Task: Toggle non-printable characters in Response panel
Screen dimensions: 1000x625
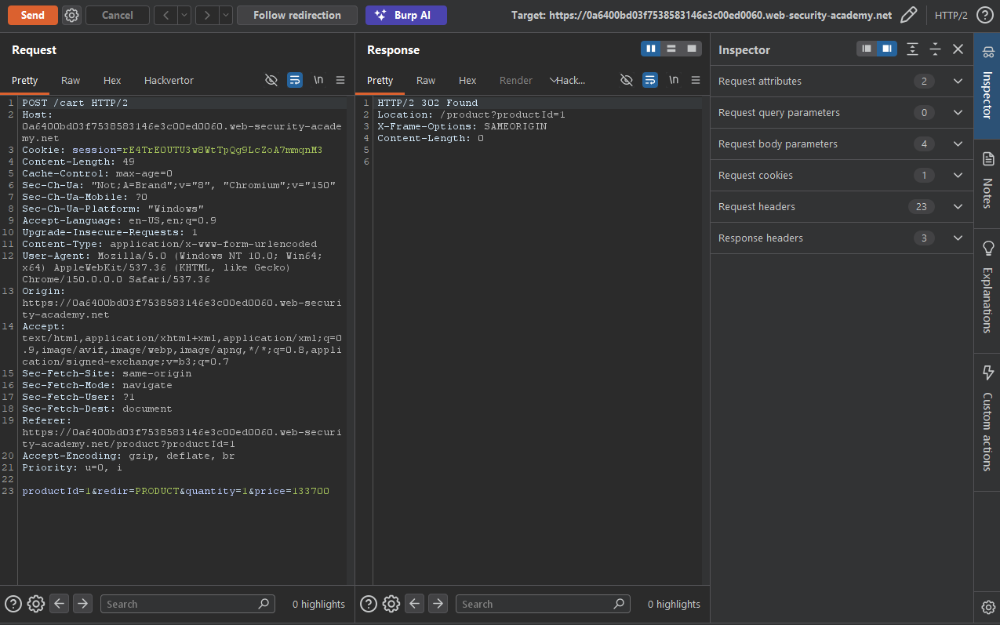Action: coord(627,80)
